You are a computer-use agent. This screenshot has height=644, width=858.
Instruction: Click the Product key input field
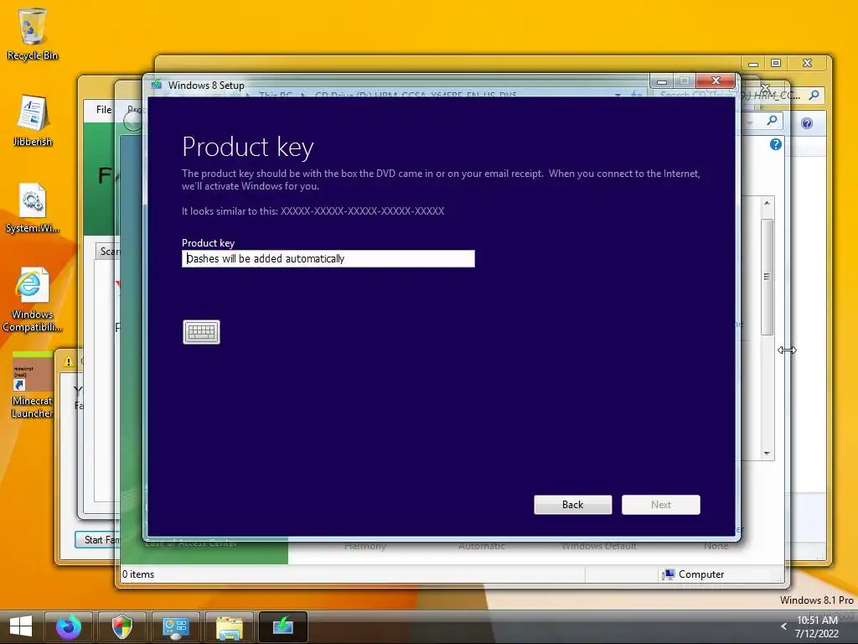coord(328,258)
